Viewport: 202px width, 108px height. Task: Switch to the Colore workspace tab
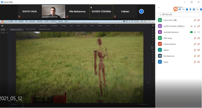pos(71,26)
